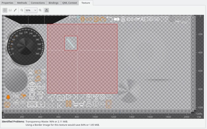
Task: Click the cloud icon in bottom row
Action: point(109,97)
